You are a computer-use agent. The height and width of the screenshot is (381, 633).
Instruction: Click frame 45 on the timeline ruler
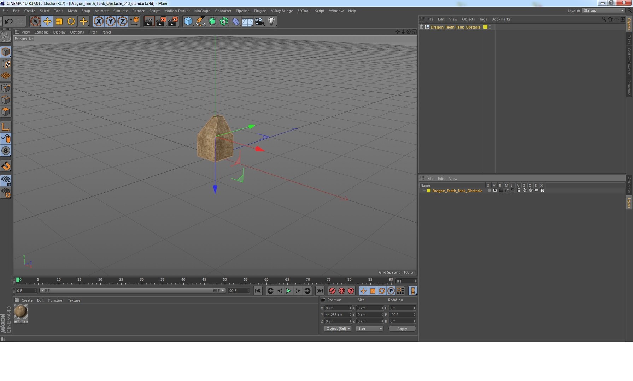204,280
